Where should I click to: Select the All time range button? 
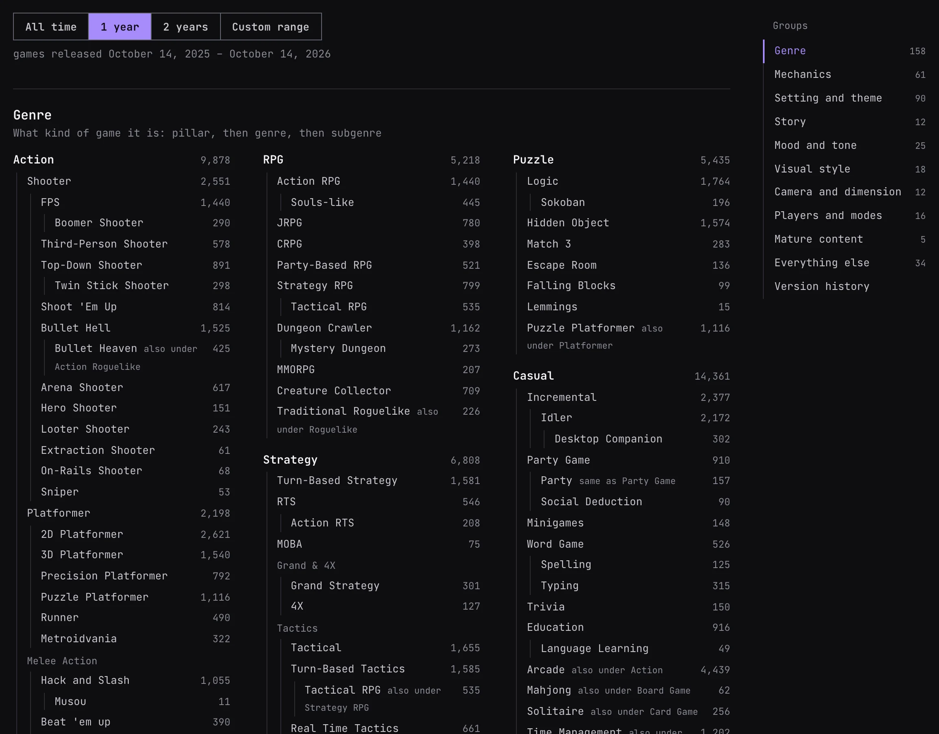click(51, 27)
